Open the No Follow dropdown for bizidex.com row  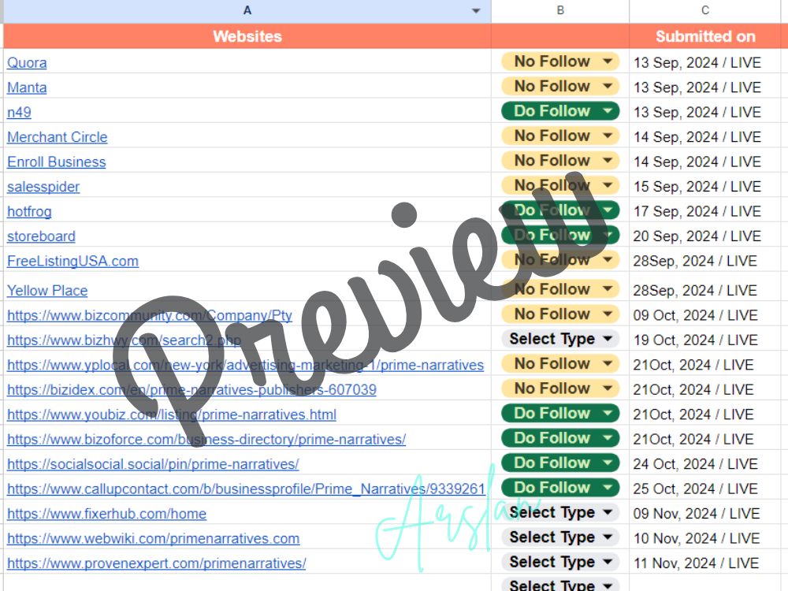(x=560, y=388)
